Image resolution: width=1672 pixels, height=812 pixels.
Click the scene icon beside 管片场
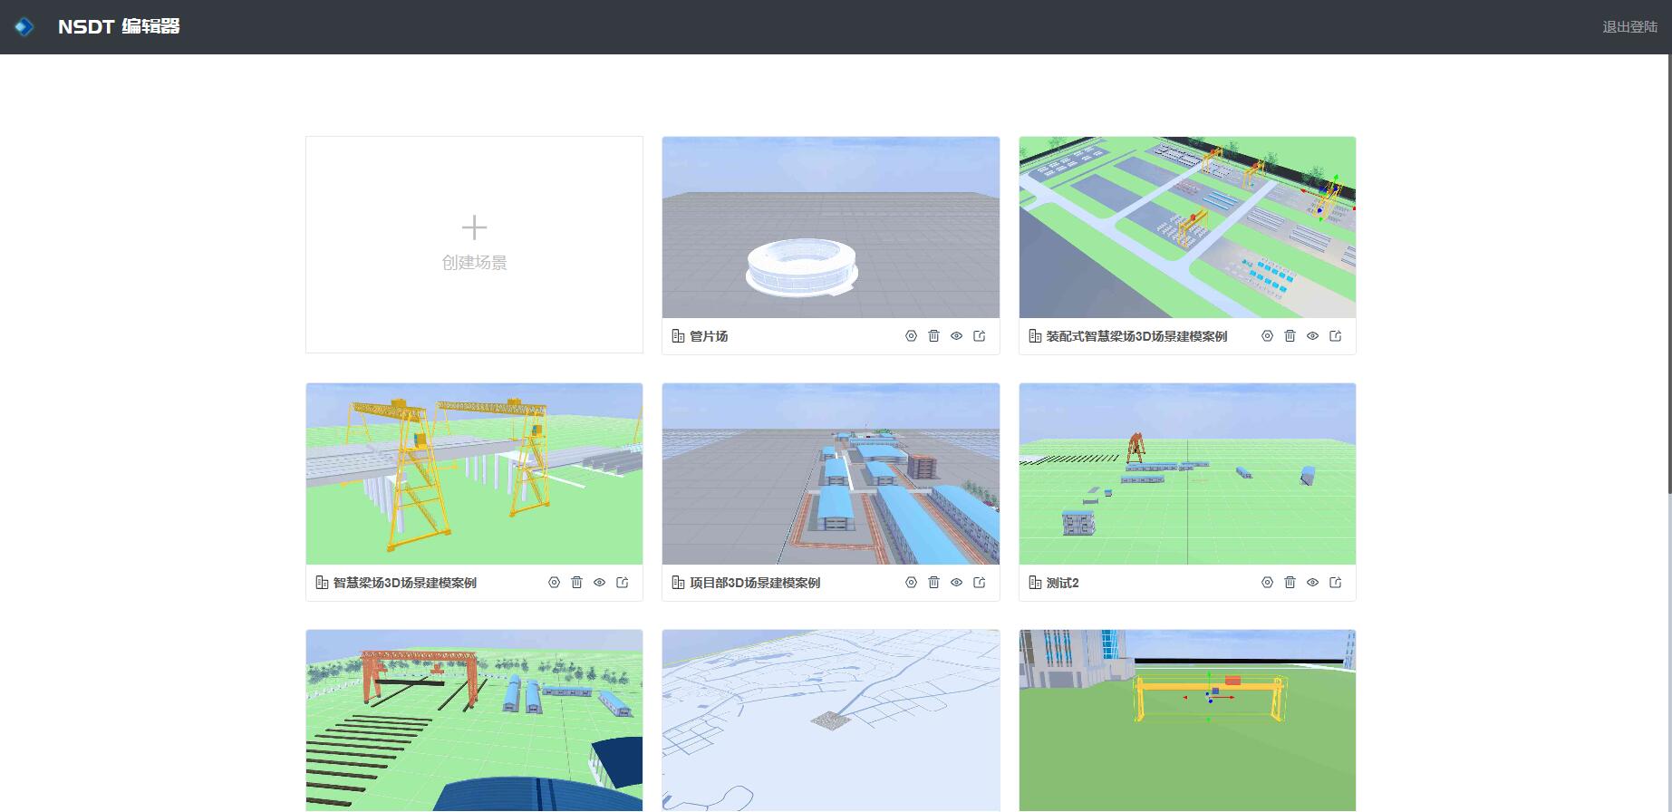click(x=678, y=336)
